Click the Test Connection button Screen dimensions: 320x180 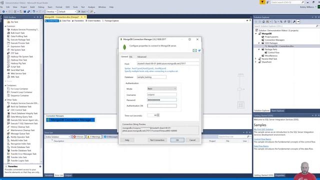(157, 140)
